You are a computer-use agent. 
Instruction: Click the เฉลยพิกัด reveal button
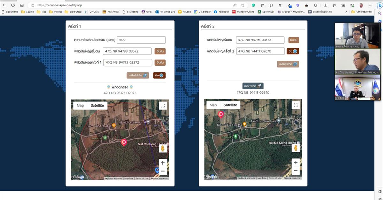[253, 86]
